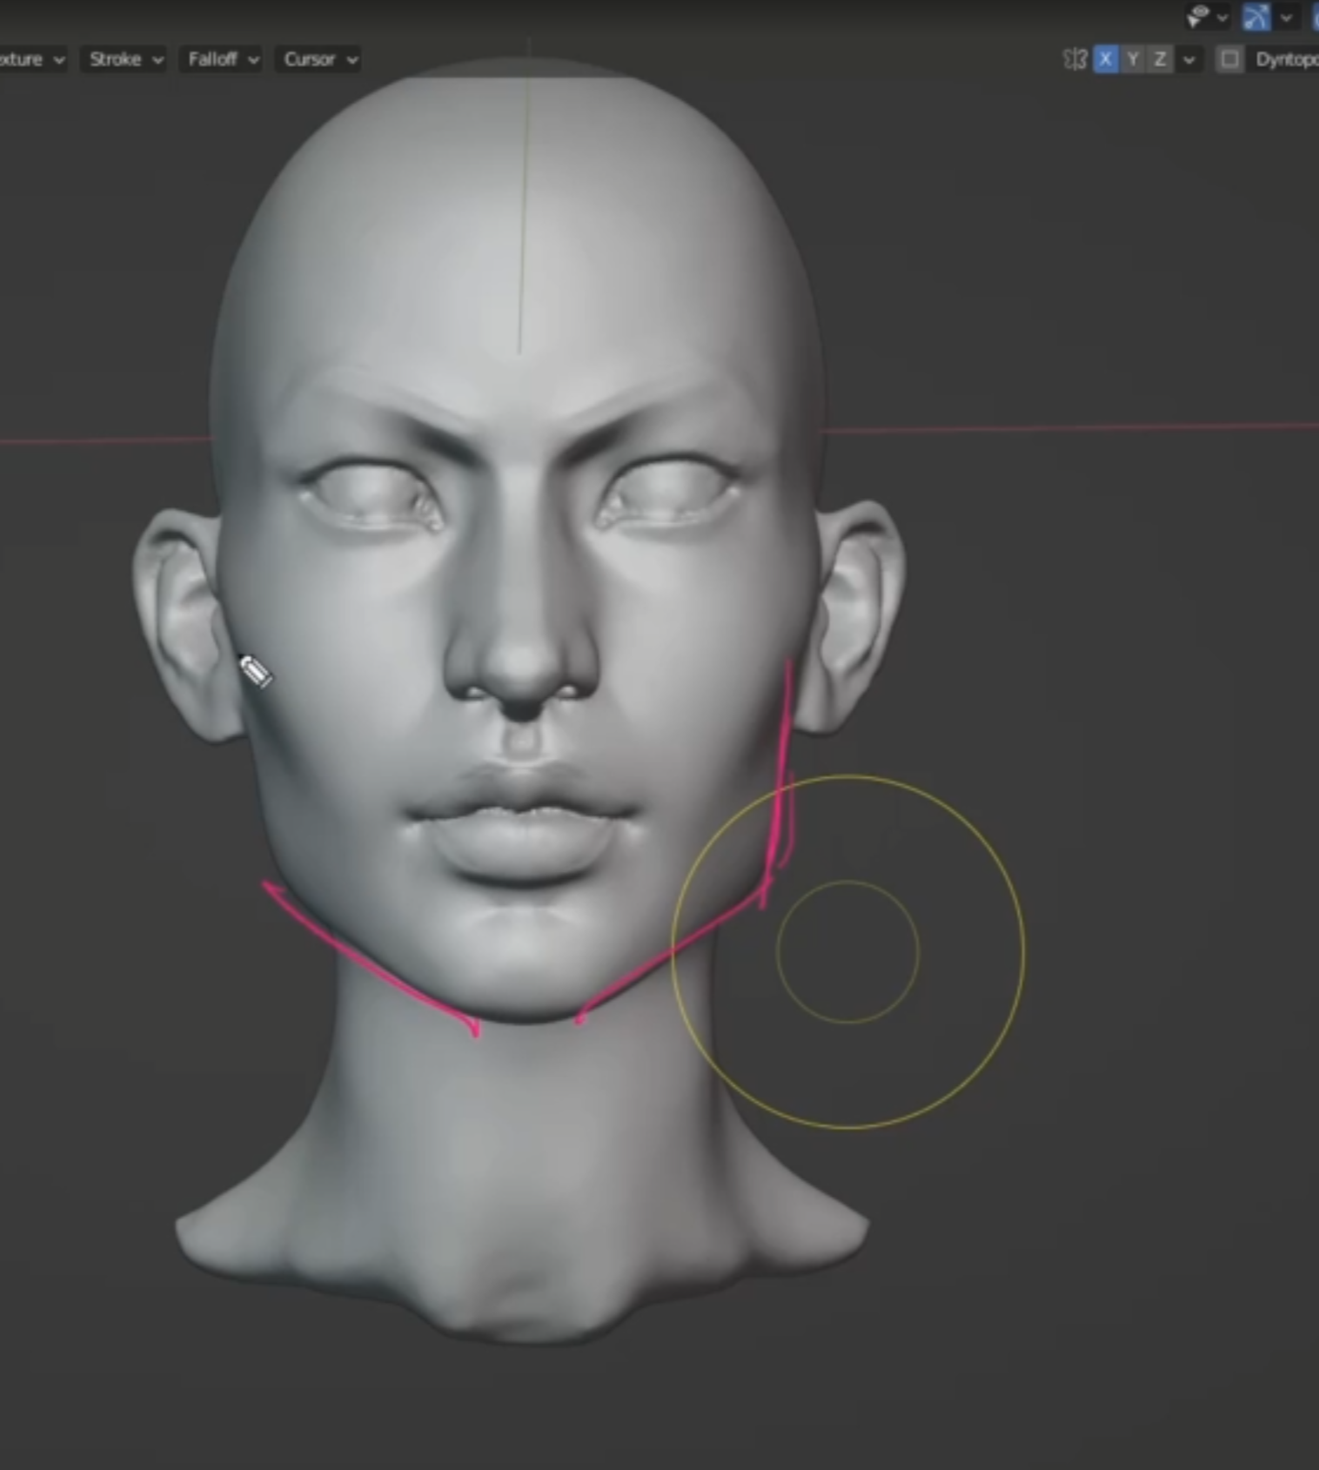Open the Cursor settings dropdown
This screenshot has height=1470, width=1319.
[x=318, y=59]
